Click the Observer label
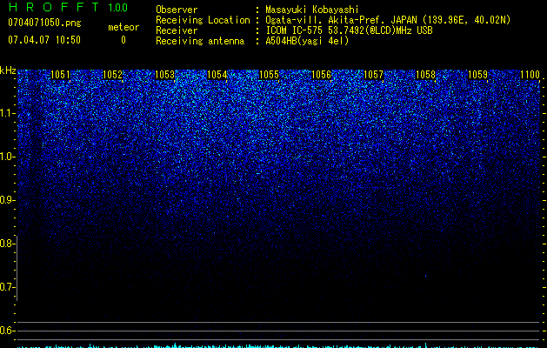Screen dimensions: 547x348 (177, 10)
